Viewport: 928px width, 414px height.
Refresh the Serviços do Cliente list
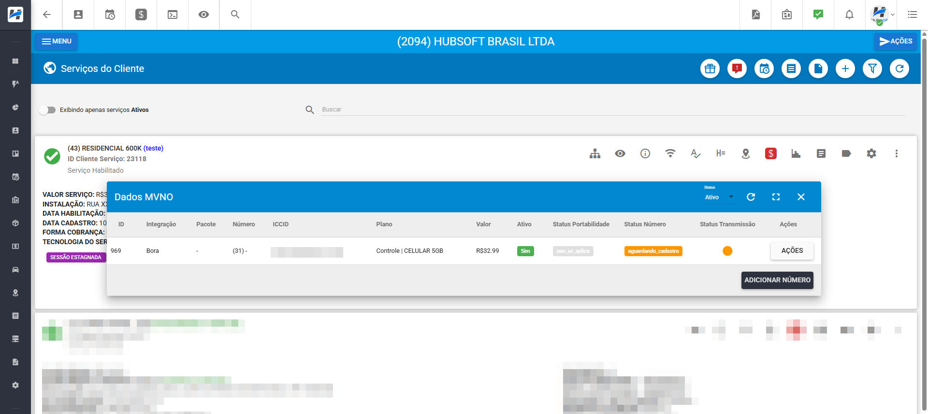(x=899, y=69)
